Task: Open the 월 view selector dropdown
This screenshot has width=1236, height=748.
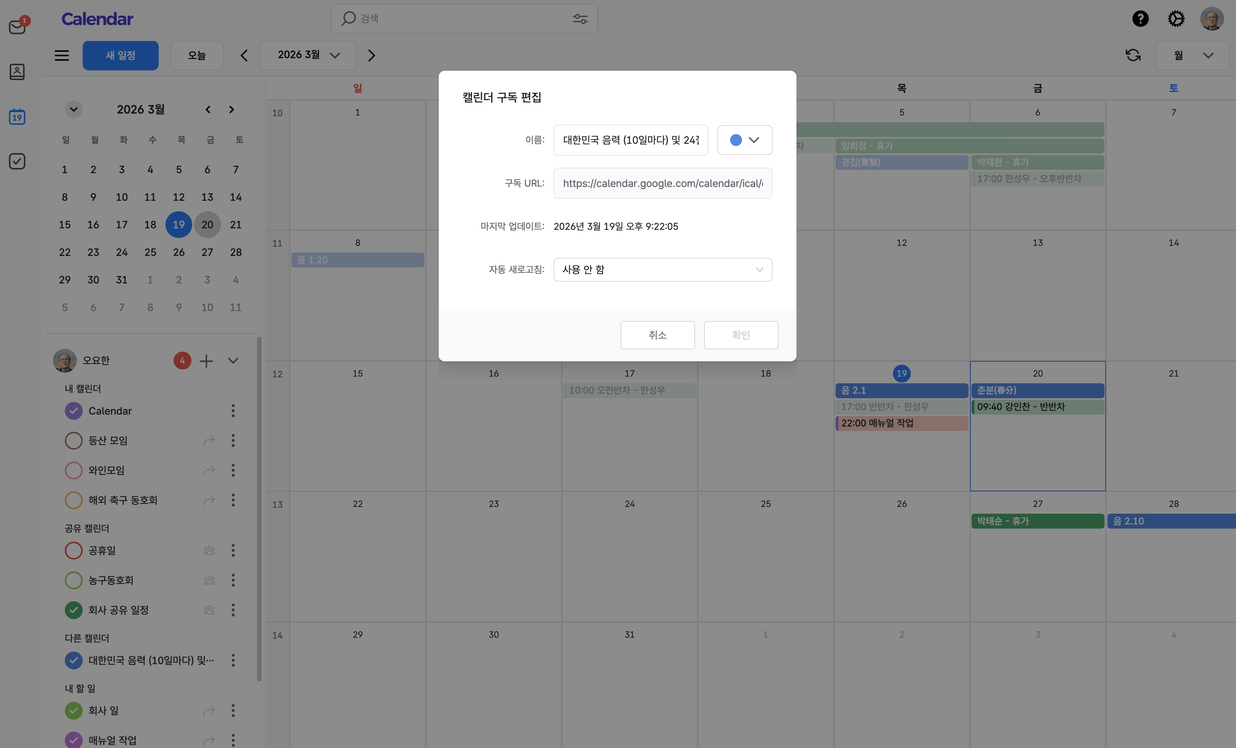Action: point(1192,55)
